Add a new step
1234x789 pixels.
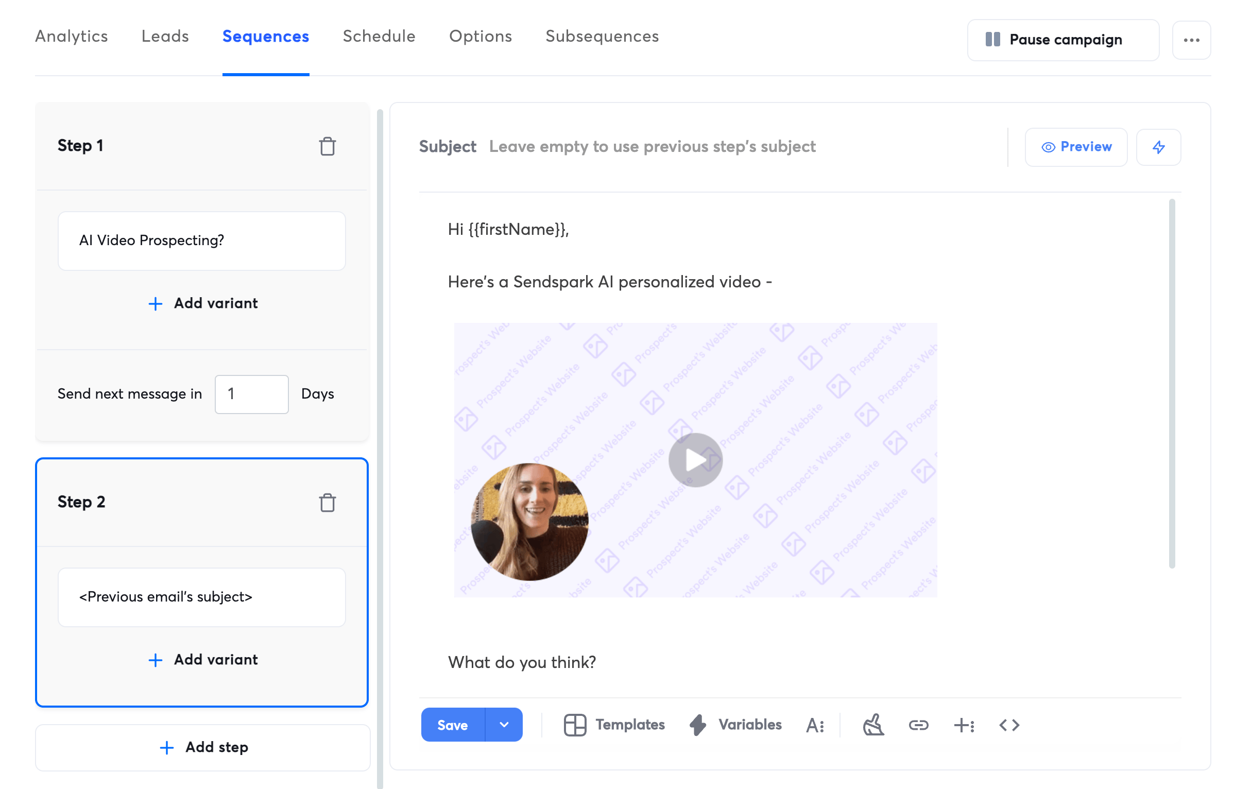pos(202,748)
